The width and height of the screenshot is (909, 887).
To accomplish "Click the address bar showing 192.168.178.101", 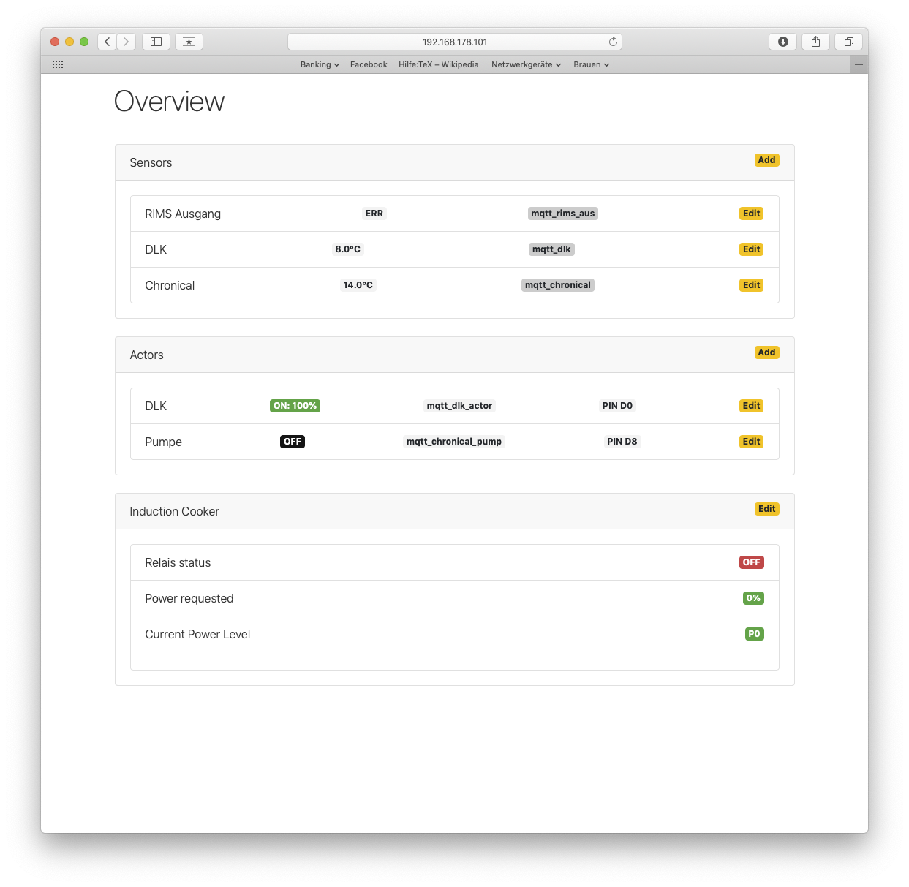I will tap(454, 42).
